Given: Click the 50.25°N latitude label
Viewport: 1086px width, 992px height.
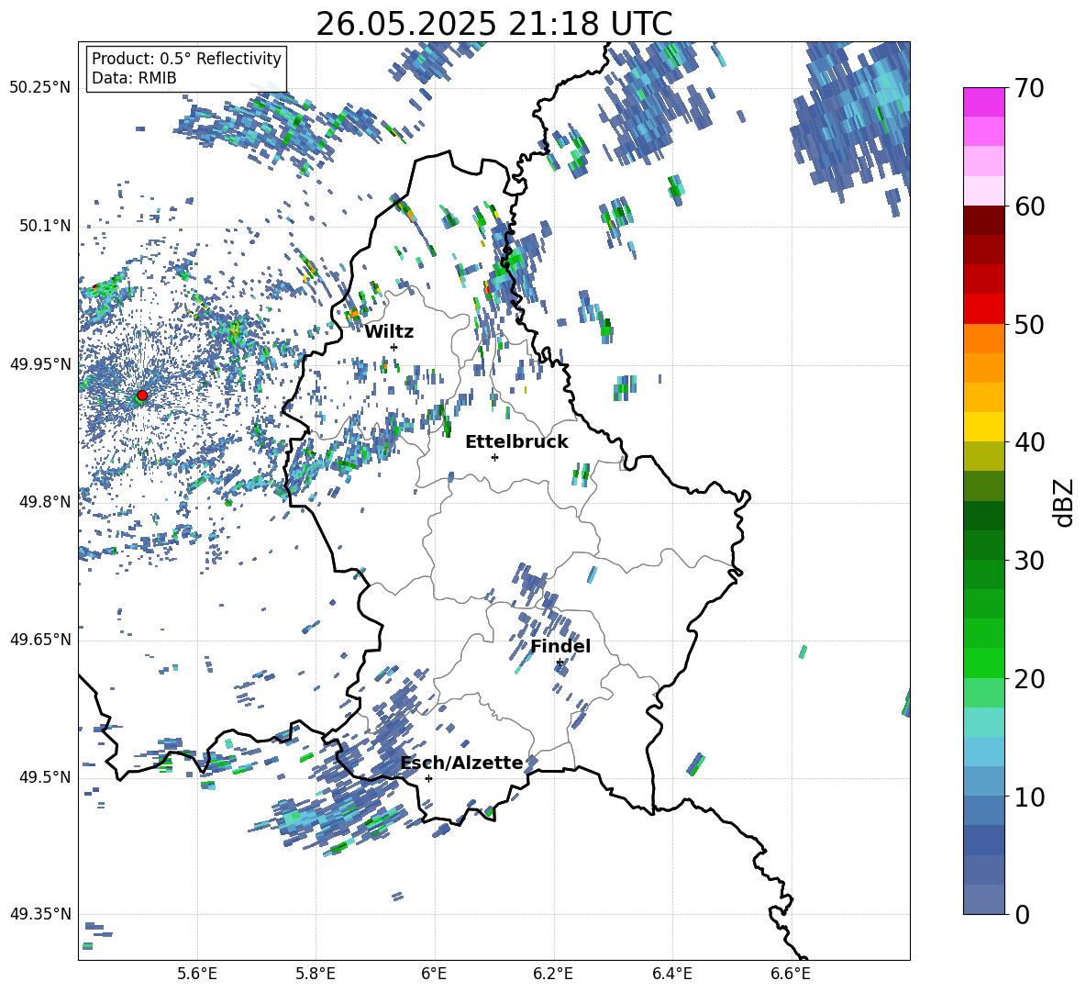Looking at the screenshot, I should 40,88.
